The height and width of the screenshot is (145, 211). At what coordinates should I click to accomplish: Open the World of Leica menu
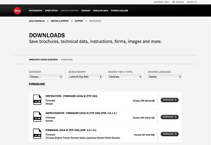101,11
